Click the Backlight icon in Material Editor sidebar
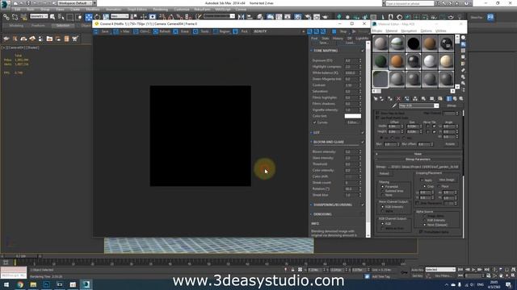Image resolution: width=517 pixels, height=290 pixels. (x=463, y=44)
